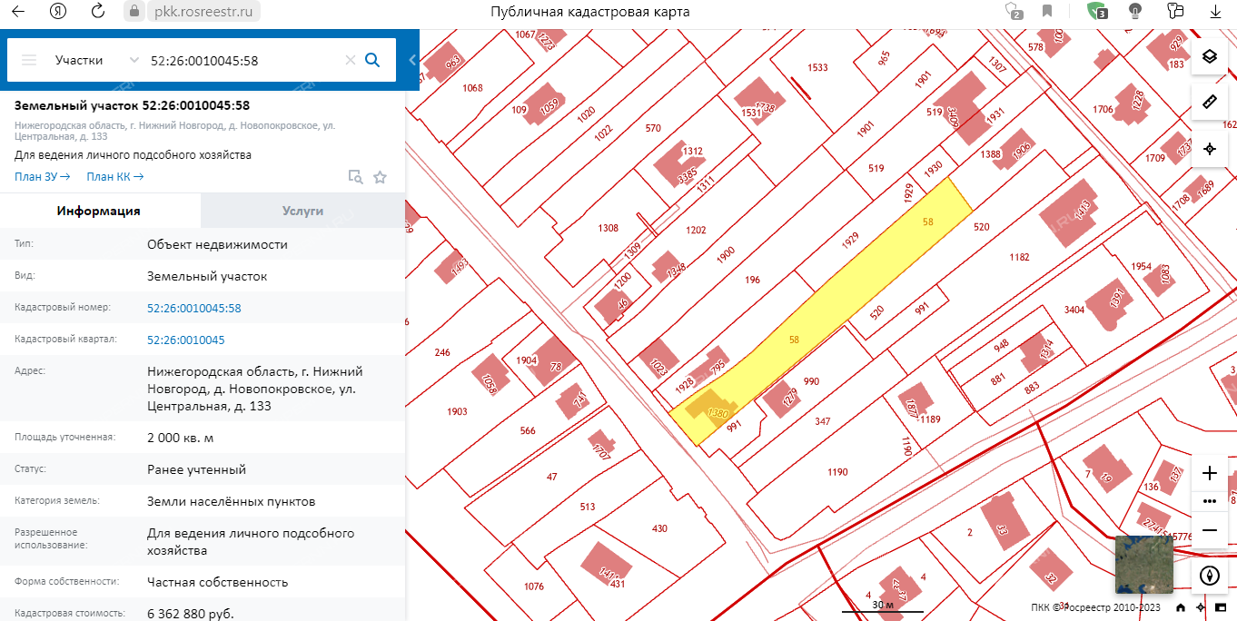The width and height of the screenshot is (1237, 621).
Task: Expand the Участки search type dropdown
Action: click(x=134, y=60)
